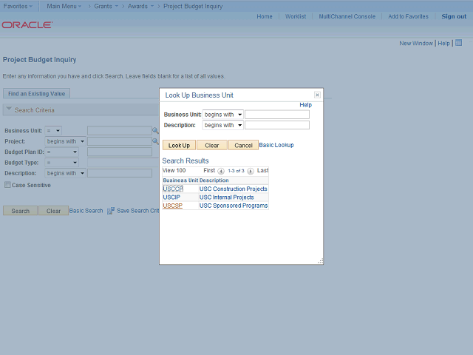The image size is (473, 355).
Task: Click the Home link
Action: coord(265,16)
